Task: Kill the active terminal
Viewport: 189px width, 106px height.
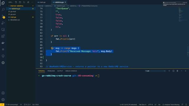Action: [x=177, y=71]
